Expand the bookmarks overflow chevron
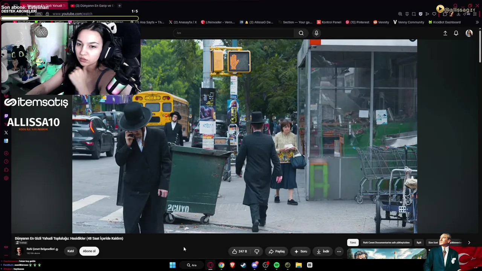482x271 pixels. [477, 22]
